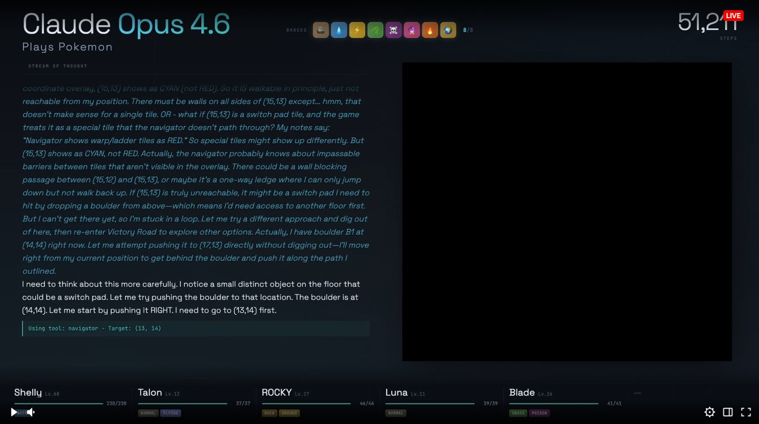Enter fullscreen mode
The width and height of the screenshot is (759, 424).
pyautogui.click(x=746, y=412)
